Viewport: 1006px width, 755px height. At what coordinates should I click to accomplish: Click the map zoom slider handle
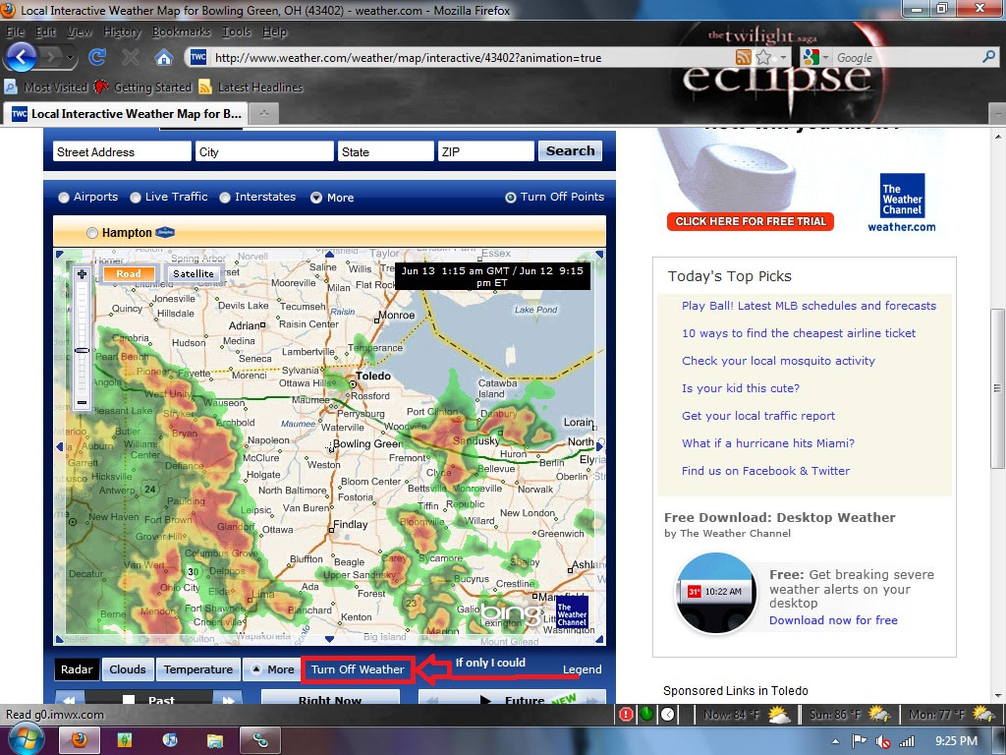pyautogui.click(x=82, y=351)
